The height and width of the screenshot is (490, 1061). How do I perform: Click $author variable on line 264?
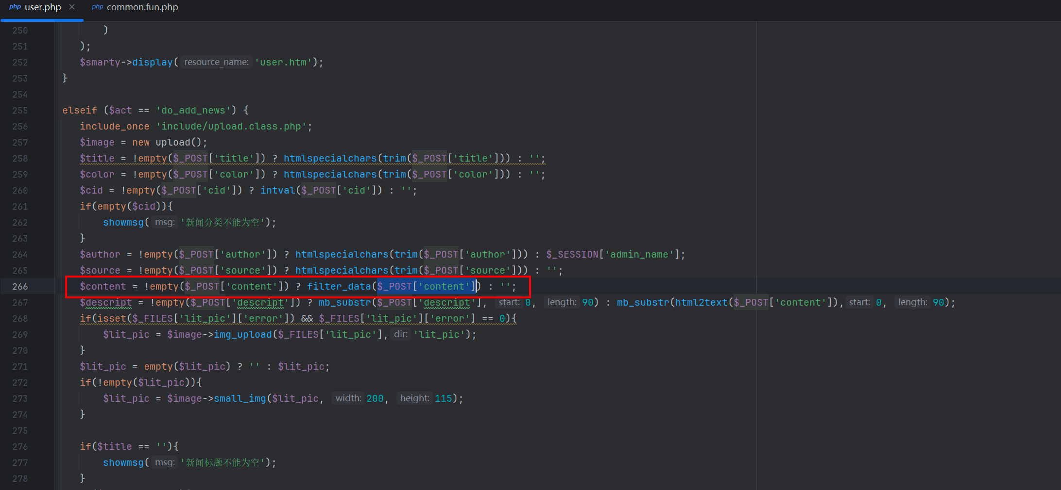pyautogui.click(x=100, y=255)
